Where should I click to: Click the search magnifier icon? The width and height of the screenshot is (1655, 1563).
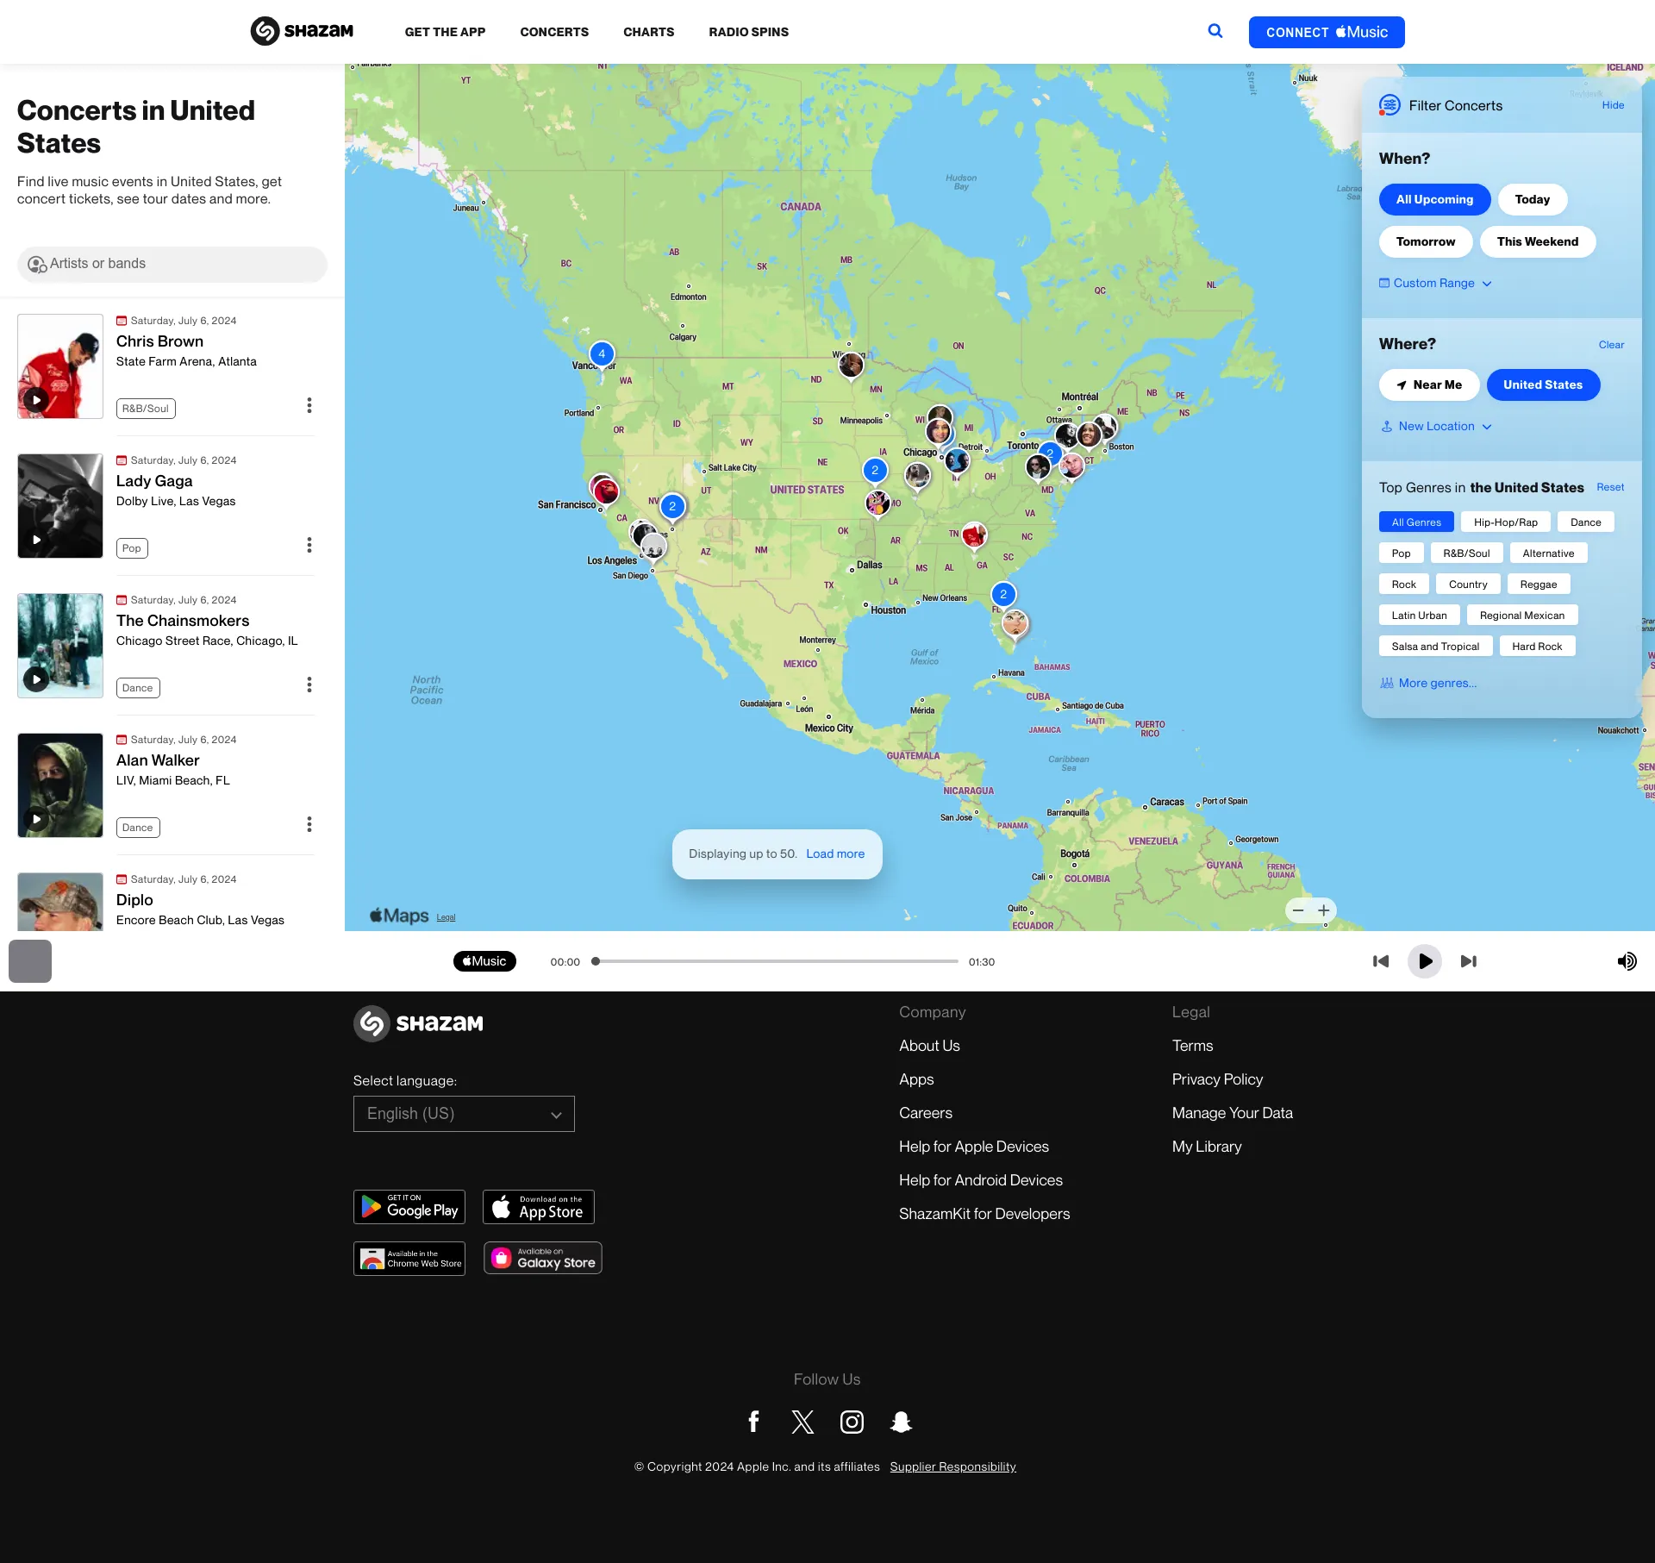click(x=1216, y=31)
